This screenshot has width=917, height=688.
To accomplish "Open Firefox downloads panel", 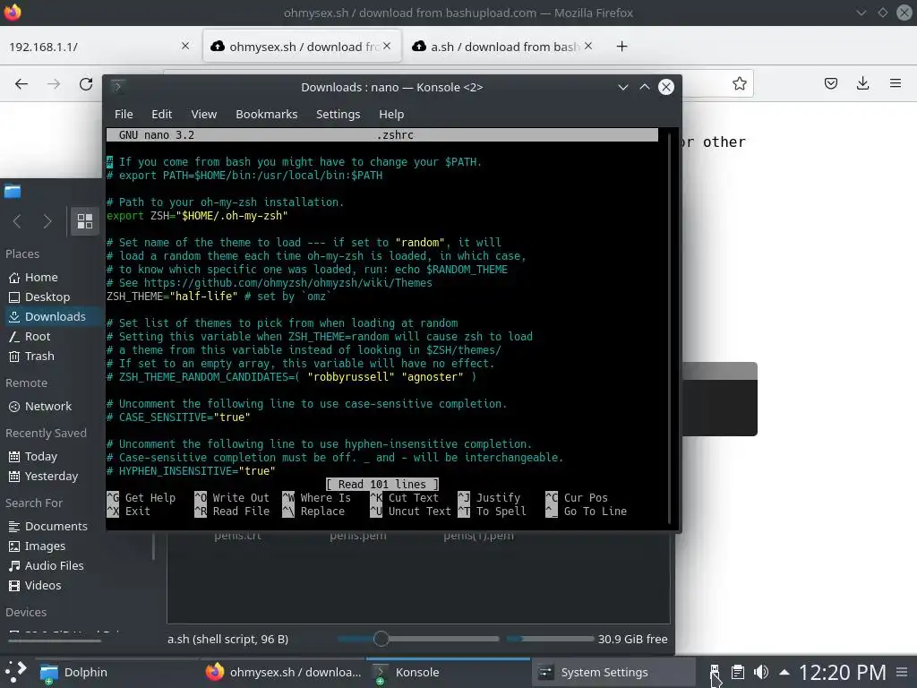I will click(x=862, y=83).
